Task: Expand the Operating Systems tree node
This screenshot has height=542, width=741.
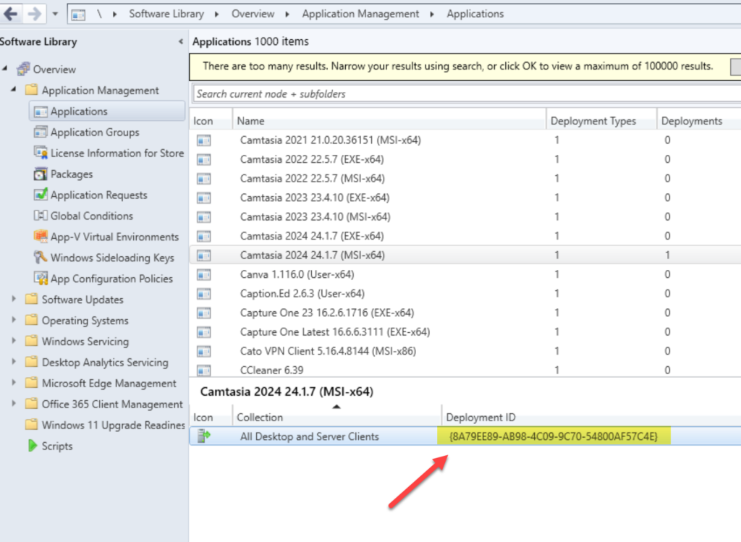Action: [14, 320]
